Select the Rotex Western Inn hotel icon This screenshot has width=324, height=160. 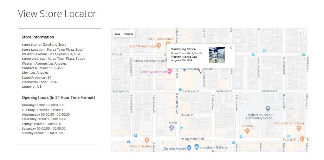tap(170, 72)
